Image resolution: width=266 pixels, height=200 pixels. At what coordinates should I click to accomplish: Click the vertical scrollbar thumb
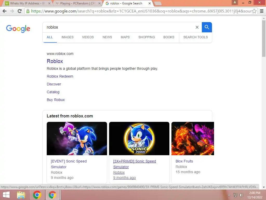click(264, 38)
